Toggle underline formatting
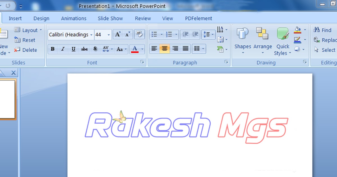This screenshot has width=337, height=177. 73,49
